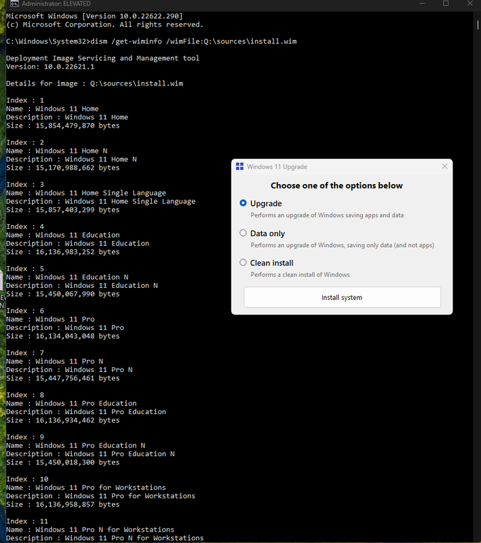This screenshot has height=543, width=481.
Task: Click the 'Windows 11 Upgrade' dialog title
Action: pos(277,166)
